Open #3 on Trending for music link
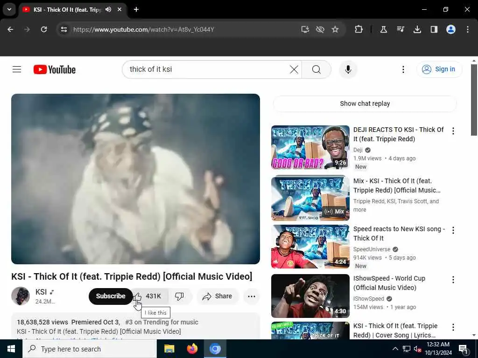The width and height of the screenshot is (478, 358). tap(162, 322)
